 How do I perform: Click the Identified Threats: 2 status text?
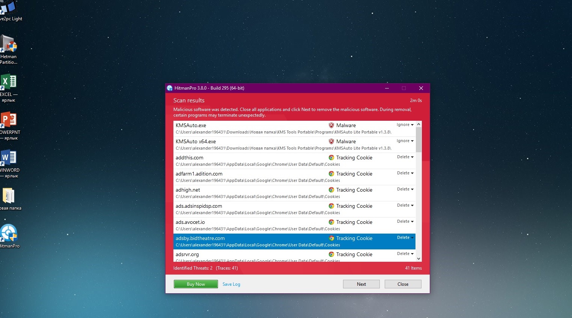[x=193, y=268]
